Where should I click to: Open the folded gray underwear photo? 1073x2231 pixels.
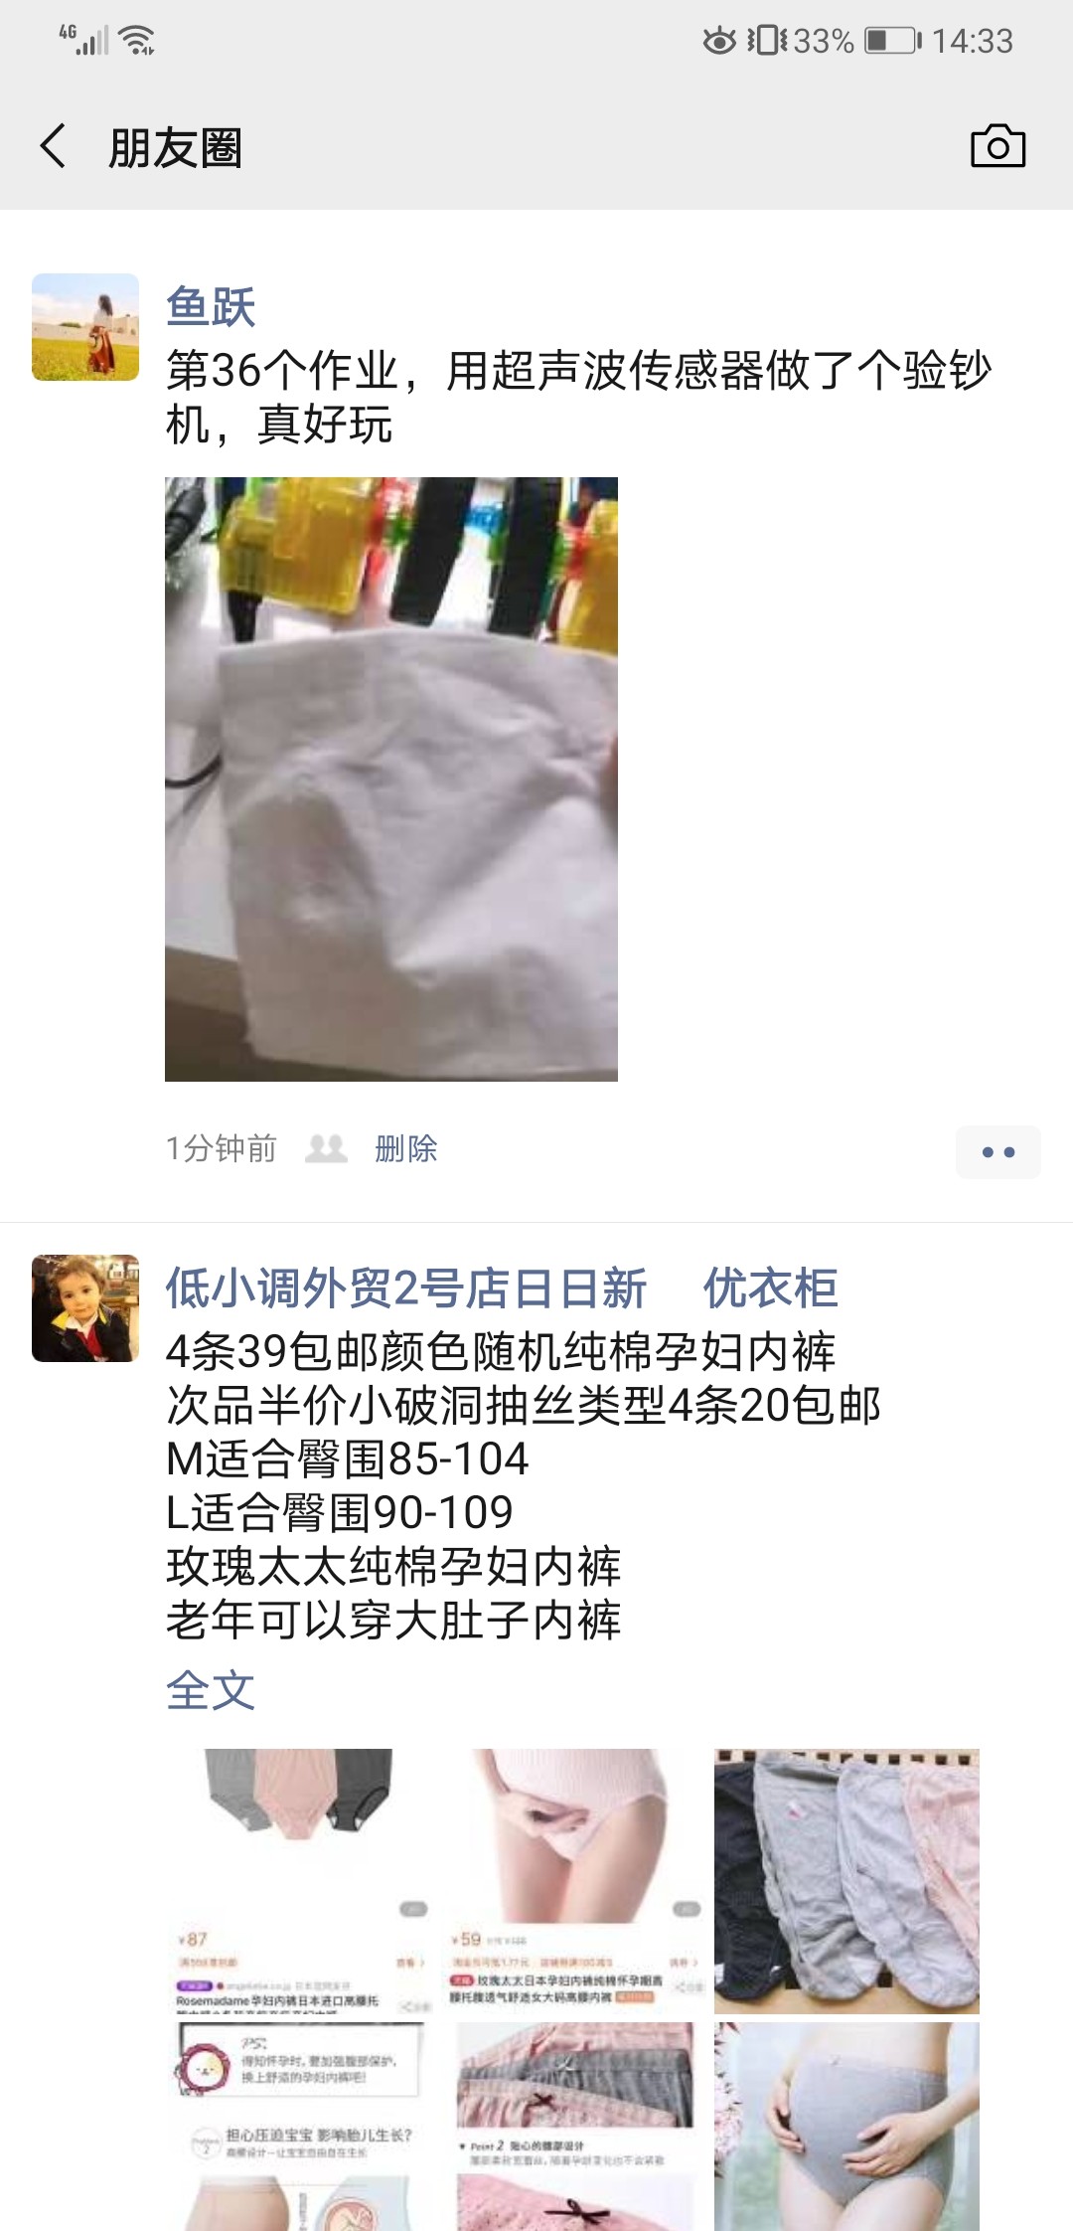pos(846,1881)
